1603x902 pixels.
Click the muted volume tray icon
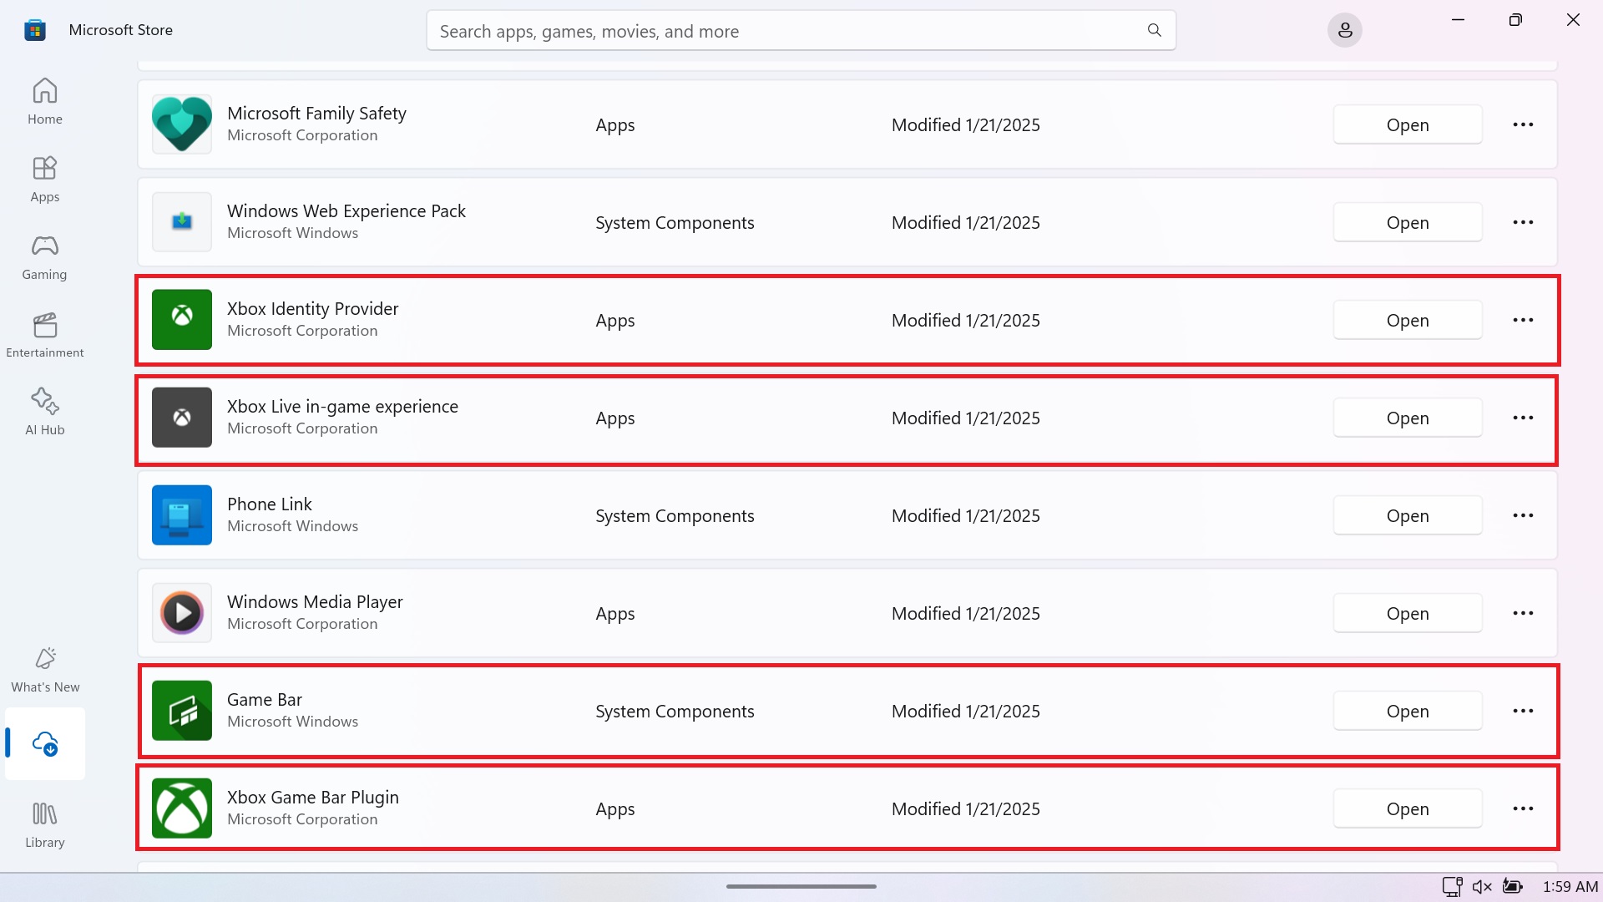(1482, 886)
